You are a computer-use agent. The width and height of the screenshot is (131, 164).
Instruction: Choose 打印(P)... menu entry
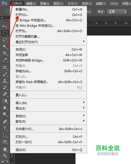pyautogui.click(x=48, y=137)
